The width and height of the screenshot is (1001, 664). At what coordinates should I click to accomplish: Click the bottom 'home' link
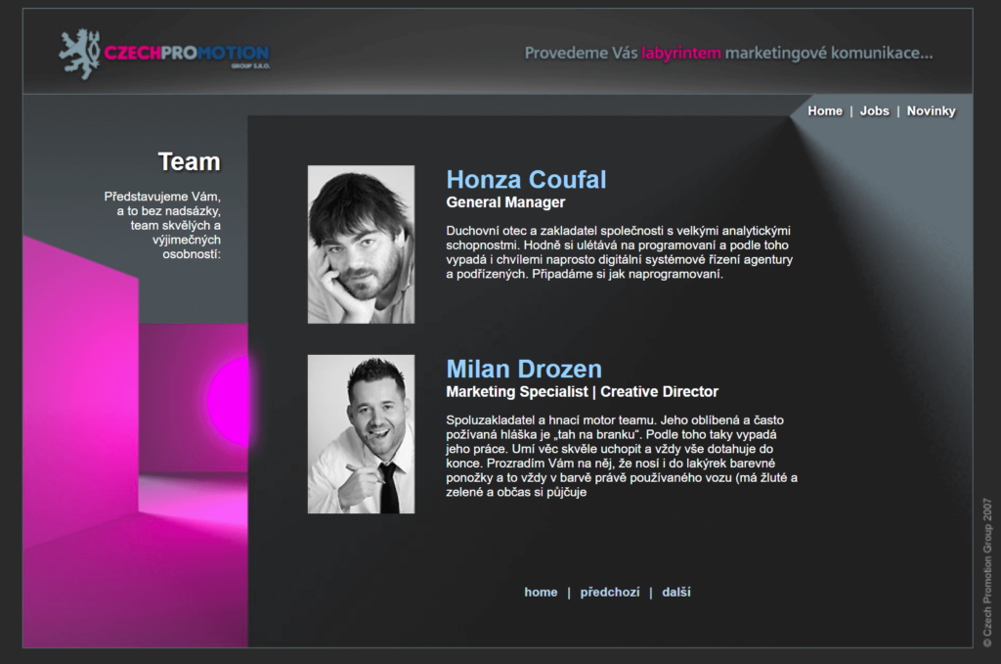coord(541,593)
